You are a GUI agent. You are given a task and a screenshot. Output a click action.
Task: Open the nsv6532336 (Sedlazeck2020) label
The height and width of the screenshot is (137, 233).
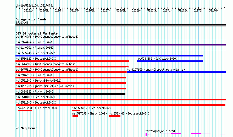(38, 108)
